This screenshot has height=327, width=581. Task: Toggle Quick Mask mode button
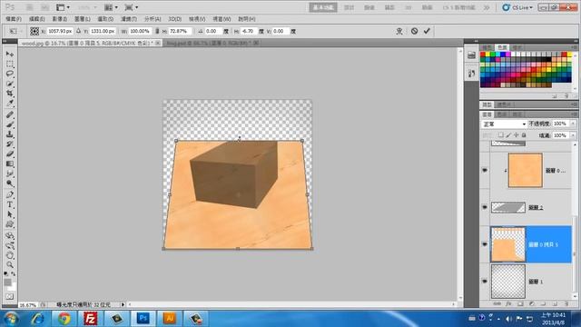click(10, 297)
